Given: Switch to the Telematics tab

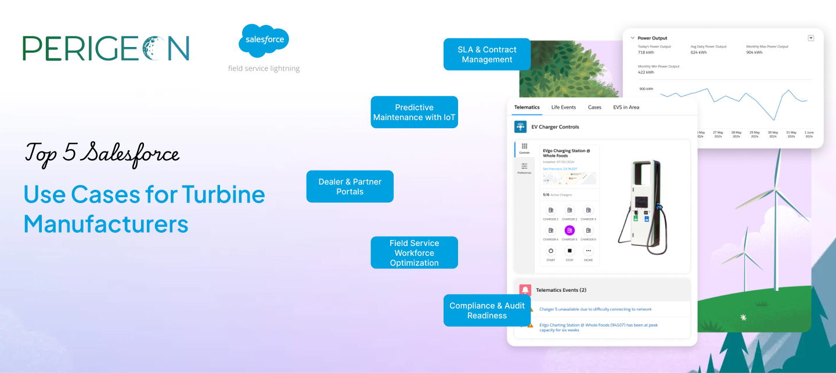Looking at the screenshot, I should (527, 107).
